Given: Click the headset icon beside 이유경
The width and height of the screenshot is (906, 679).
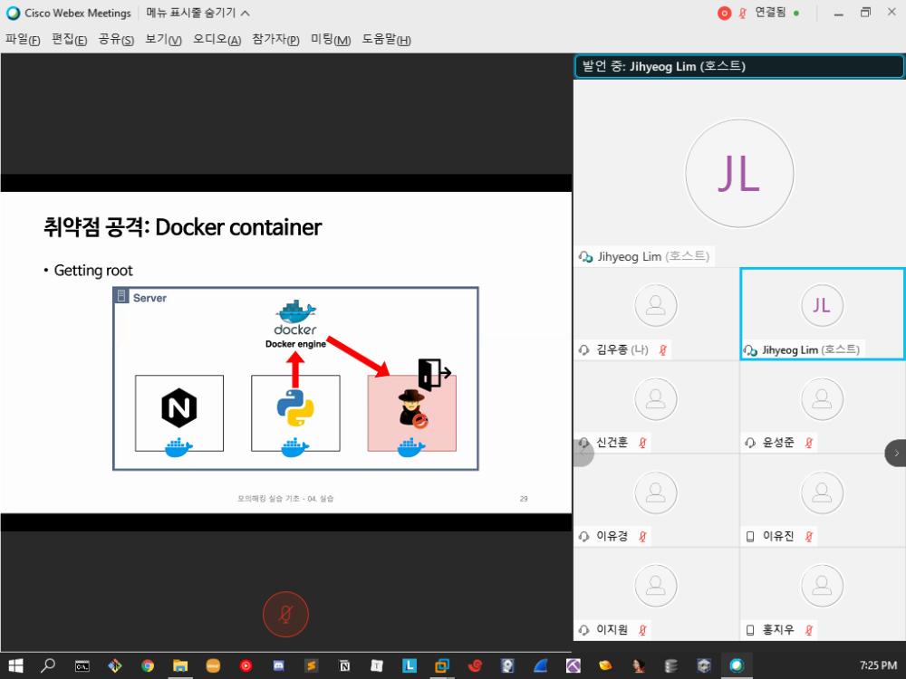Looking at the screenshot, I should tap(584, 536).
